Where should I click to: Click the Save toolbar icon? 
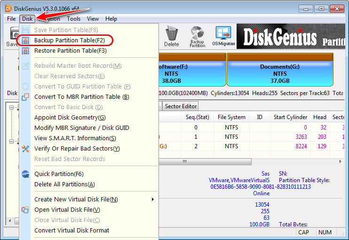[x=13, y=37]
